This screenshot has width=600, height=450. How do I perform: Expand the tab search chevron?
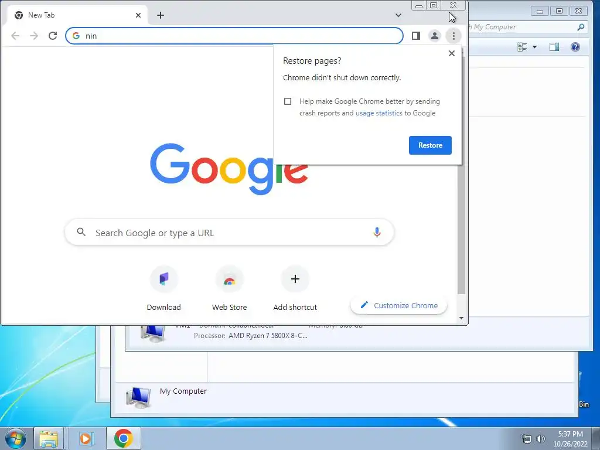(x=398, y=15)
